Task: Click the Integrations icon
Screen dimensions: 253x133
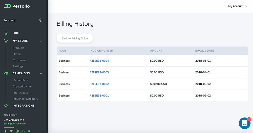Action: pos(6,106)
